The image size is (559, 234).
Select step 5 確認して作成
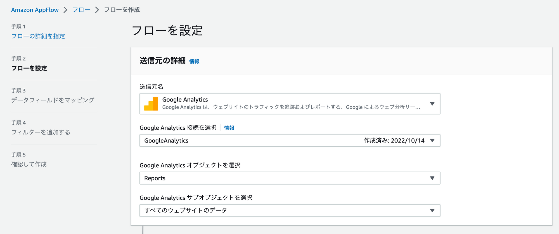29,164
